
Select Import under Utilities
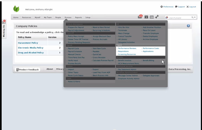(71, 69)
